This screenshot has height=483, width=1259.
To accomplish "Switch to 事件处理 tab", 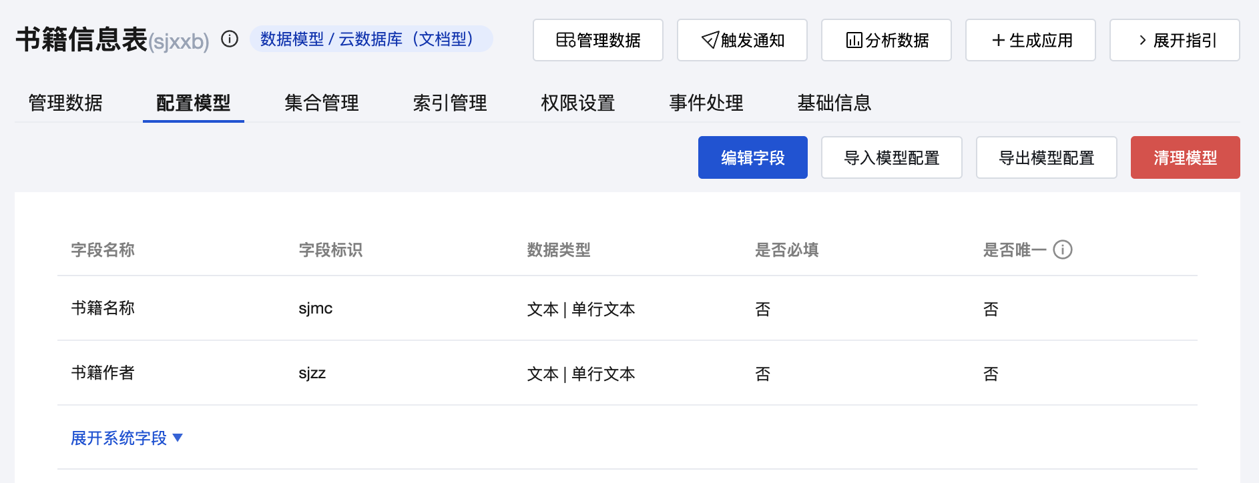I will [x=706, y=103].
